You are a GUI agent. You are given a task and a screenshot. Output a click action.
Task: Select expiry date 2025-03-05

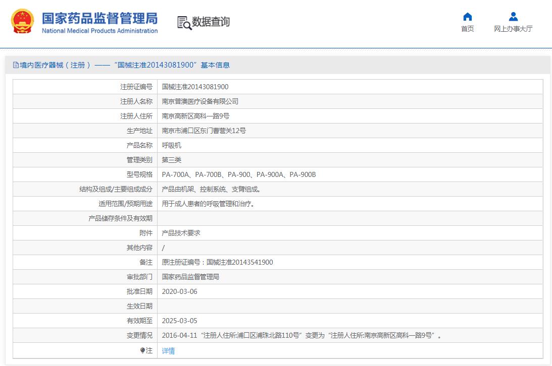pos(180,321)
